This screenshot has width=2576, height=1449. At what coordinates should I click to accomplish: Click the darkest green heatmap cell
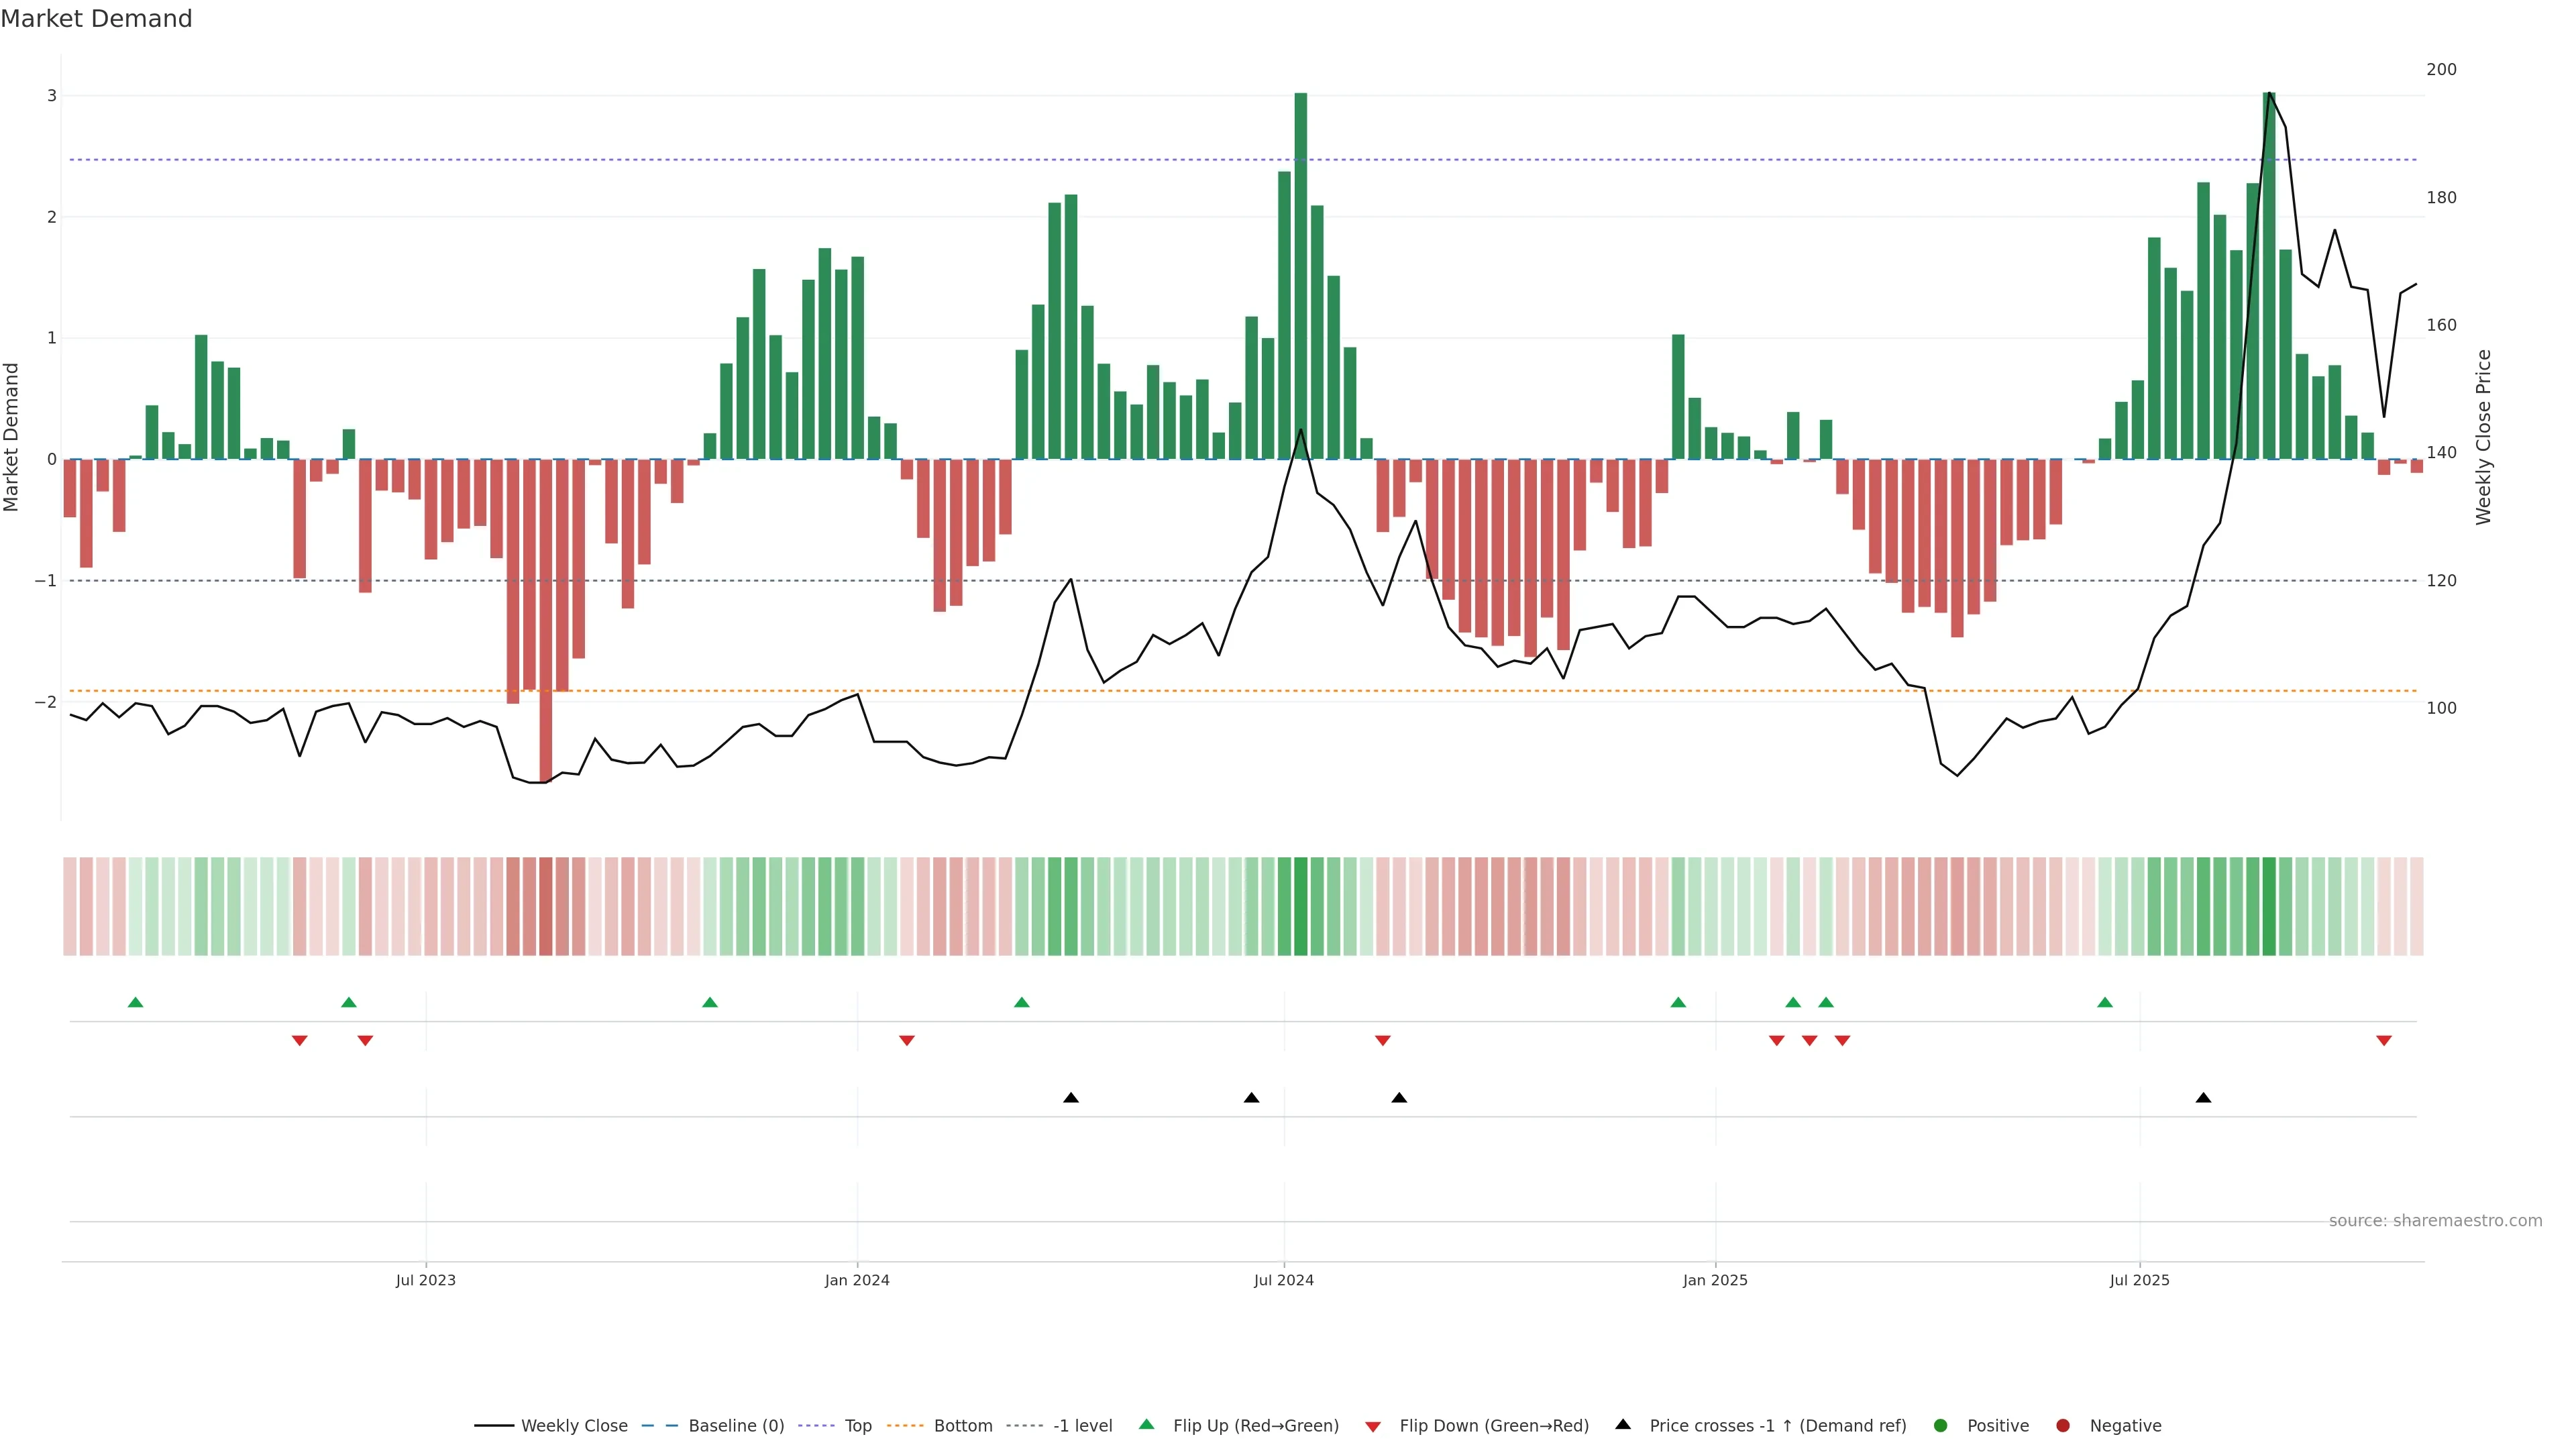pos(1300,906)
